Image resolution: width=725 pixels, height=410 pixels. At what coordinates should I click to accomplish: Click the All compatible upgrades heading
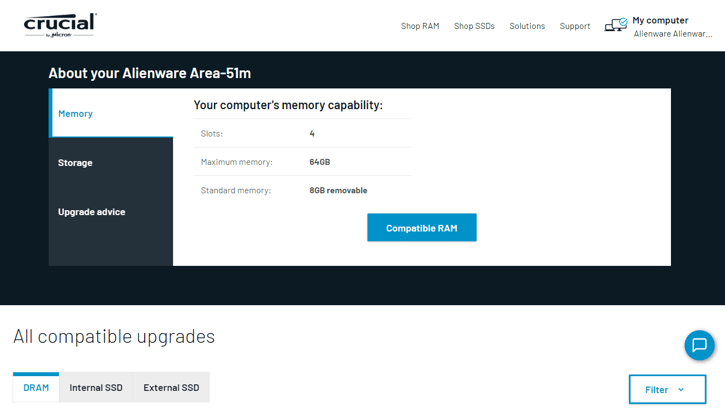pos(114,336)
